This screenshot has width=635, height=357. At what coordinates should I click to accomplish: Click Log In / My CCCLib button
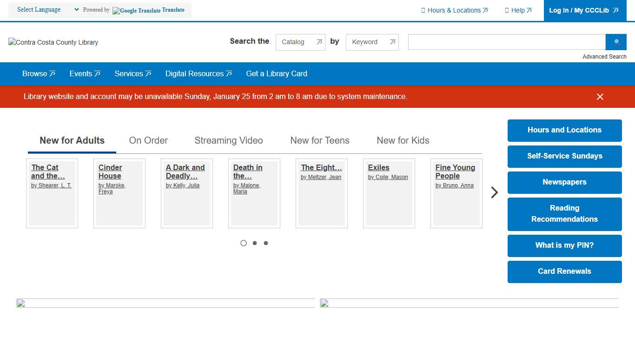point(583,10)
